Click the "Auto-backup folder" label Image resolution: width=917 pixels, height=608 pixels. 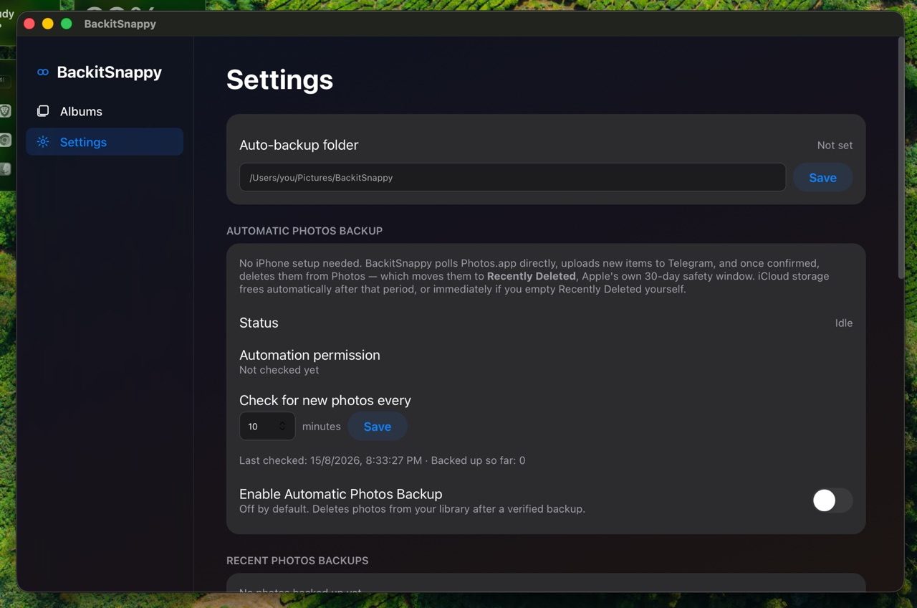299,145
